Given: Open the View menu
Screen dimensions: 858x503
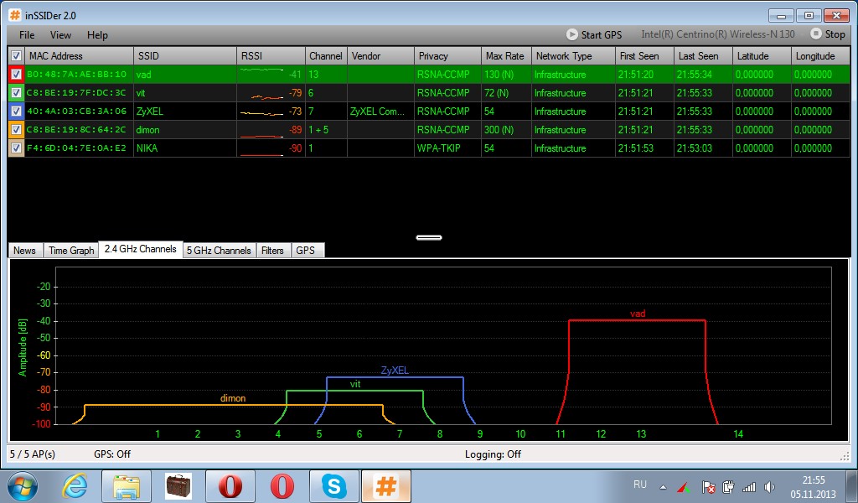Looking at the screenshot, I should coord(60,35).
